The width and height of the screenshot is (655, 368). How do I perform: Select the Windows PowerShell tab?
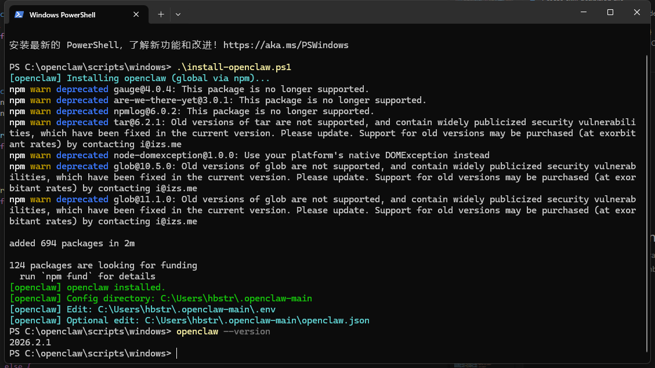[70, 14]
